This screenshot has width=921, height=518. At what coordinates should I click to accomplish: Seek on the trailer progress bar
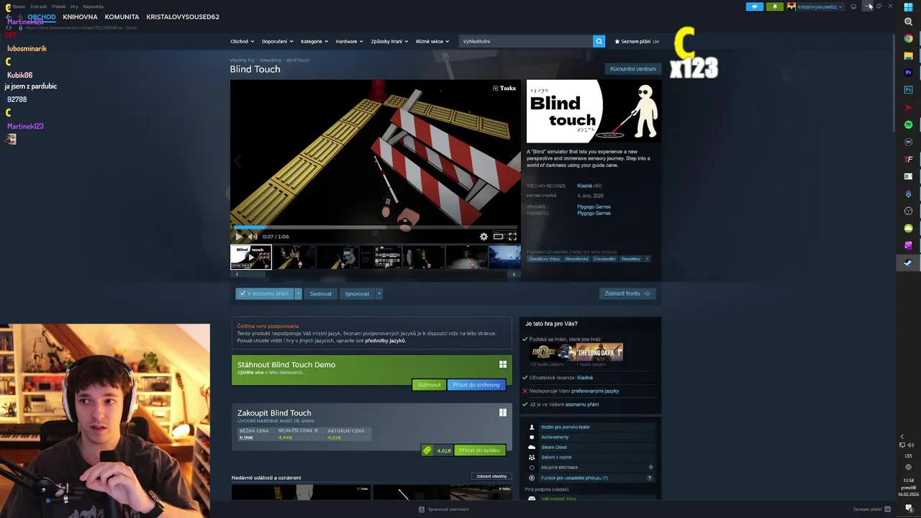(375, 227)
